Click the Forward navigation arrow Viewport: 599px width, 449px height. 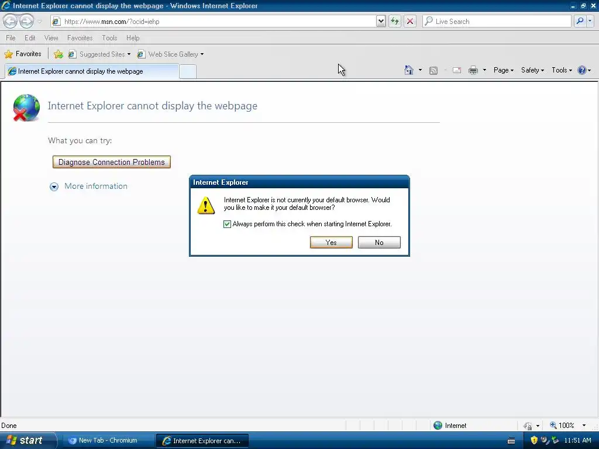26,21
